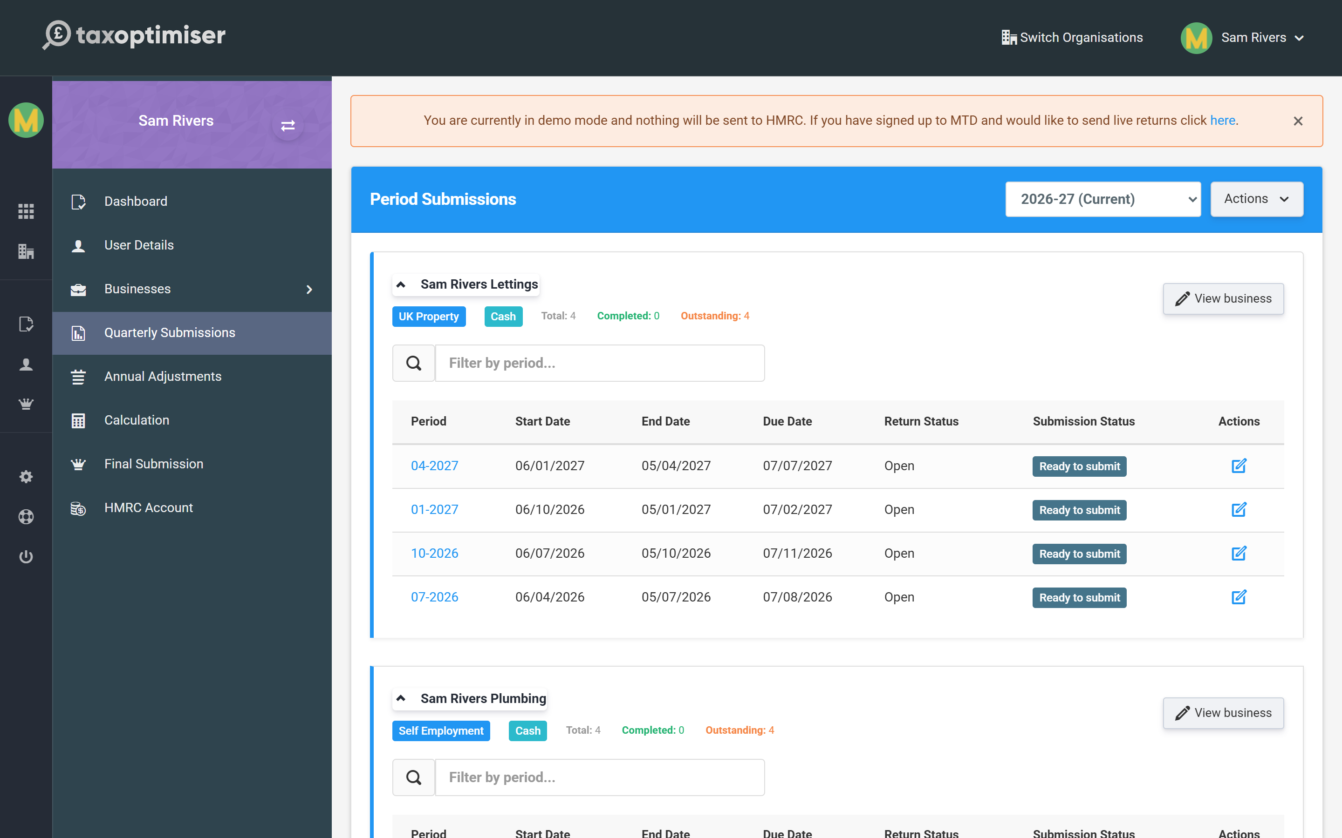Screen dimensions: 1342x838
Task: Open User Details in the sidebar
Action: (192, 245)
